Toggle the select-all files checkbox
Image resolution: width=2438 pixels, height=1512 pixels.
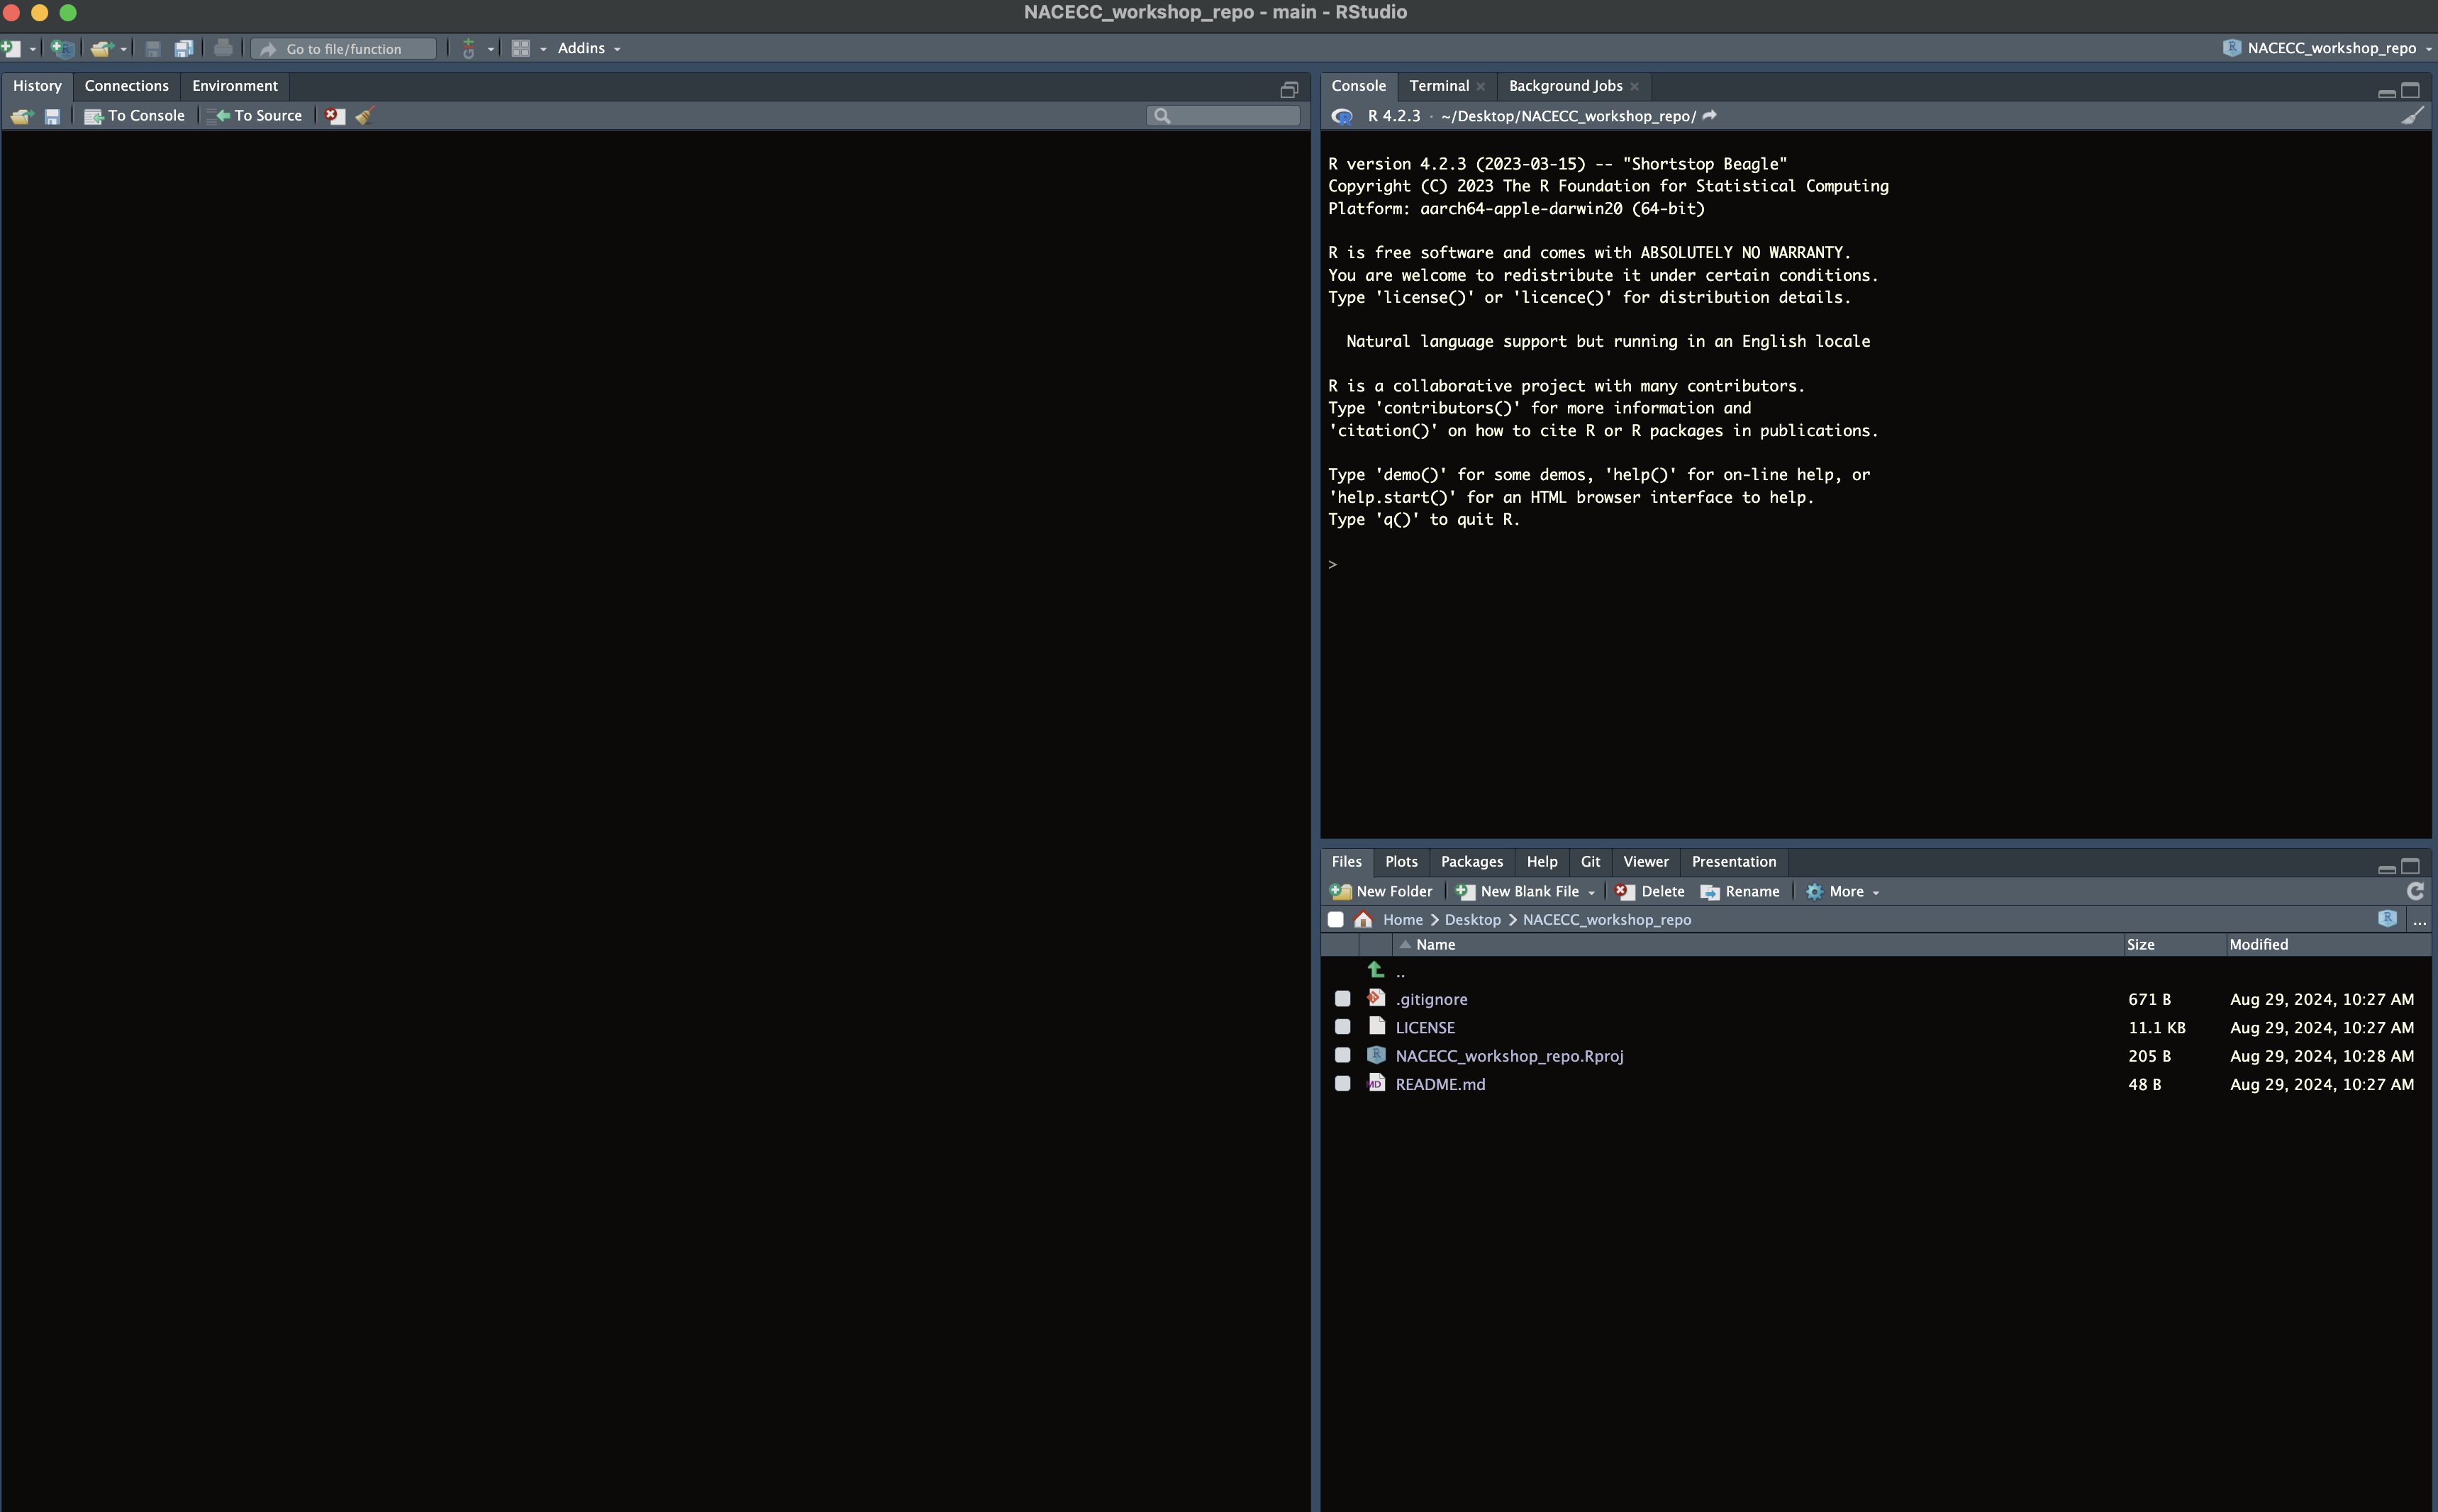[x=1335, y=919]
